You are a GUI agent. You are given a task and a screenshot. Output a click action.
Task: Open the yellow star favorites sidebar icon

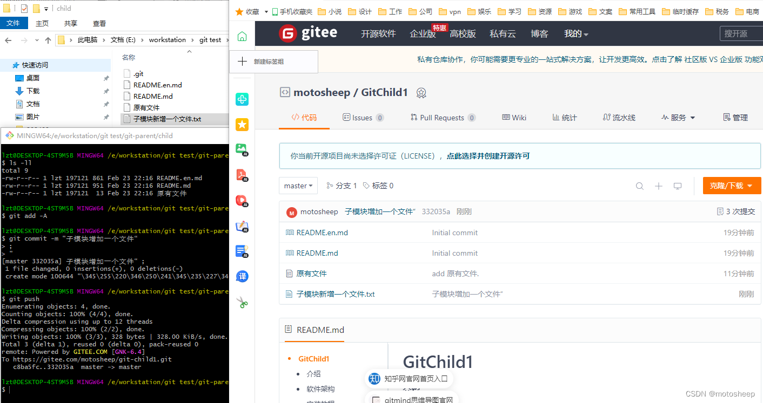click(x=242, y=125)
